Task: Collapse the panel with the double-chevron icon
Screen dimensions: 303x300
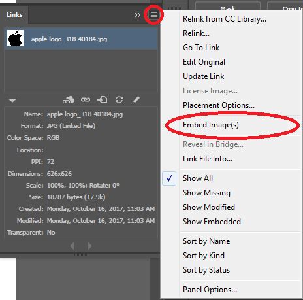Action: coord(137,15)
